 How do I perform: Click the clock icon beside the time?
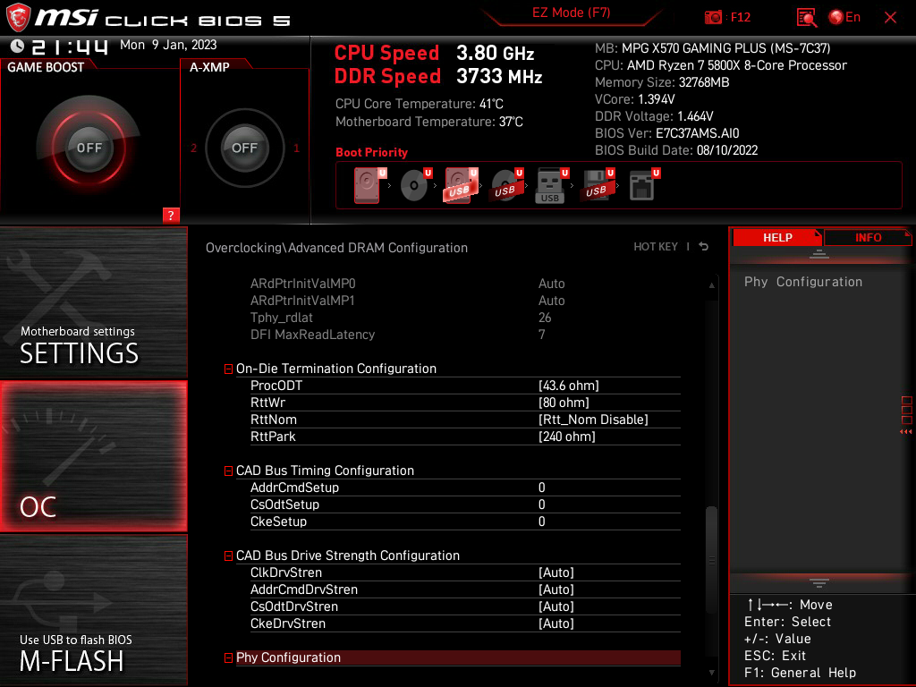[18, 46]
